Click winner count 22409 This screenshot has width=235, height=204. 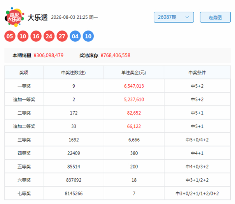74,153
